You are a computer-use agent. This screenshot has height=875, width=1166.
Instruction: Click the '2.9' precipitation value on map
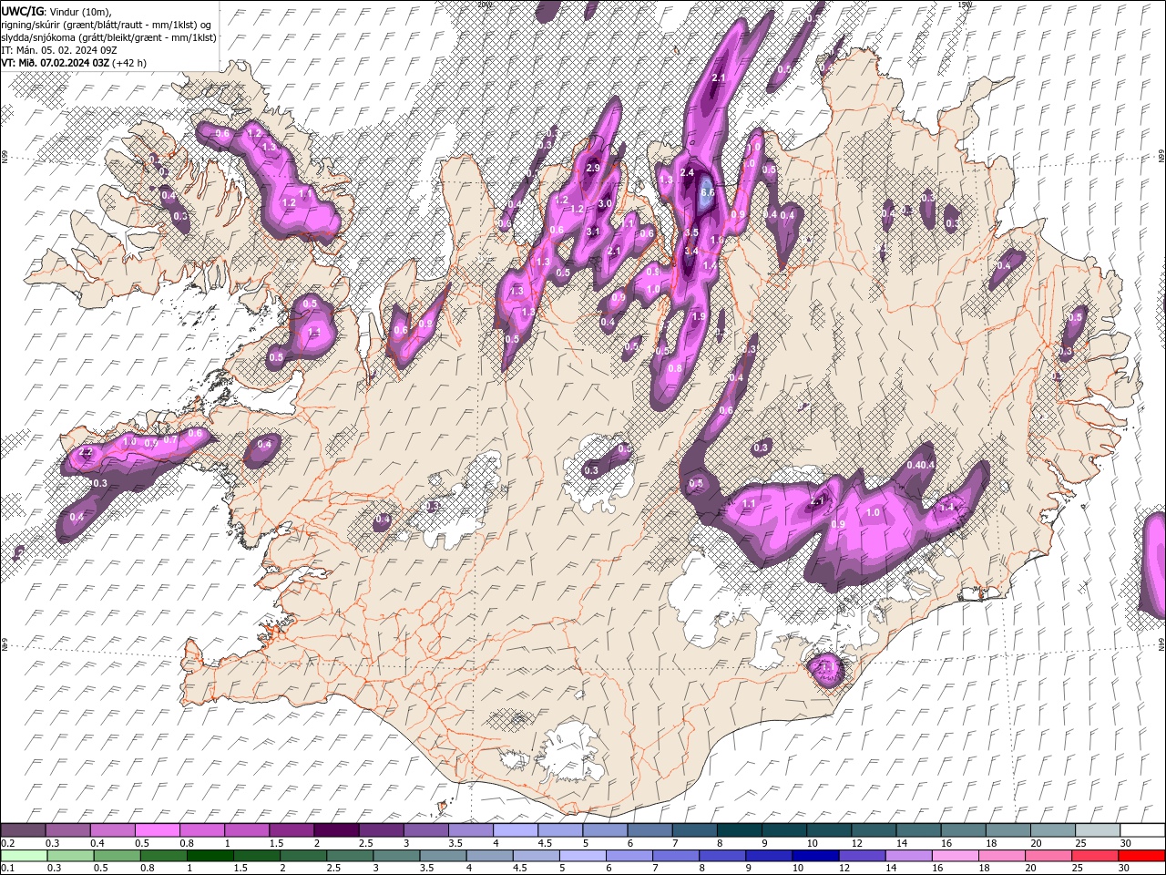click(x=593, y=168)
